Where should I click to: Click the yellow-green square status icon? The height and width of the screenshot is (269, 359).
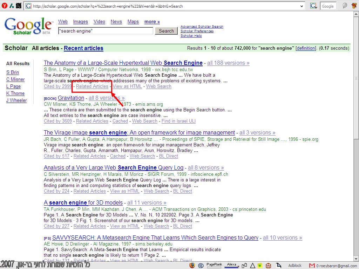click(x=260, y=265)
